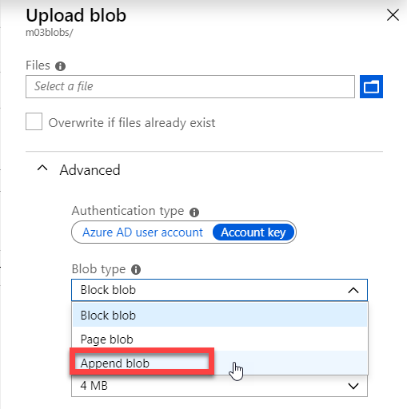
Task: Click the Authentication type info icon
Action: point(194,212)
